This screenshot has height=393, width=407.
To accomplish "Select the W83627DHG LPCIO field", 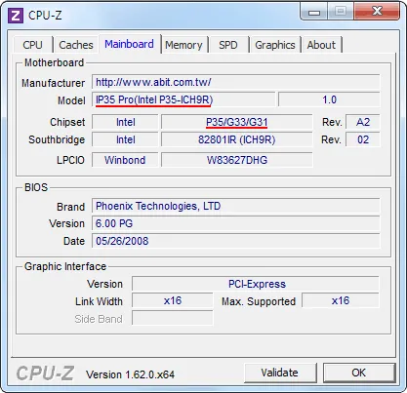I will (237, 160).
